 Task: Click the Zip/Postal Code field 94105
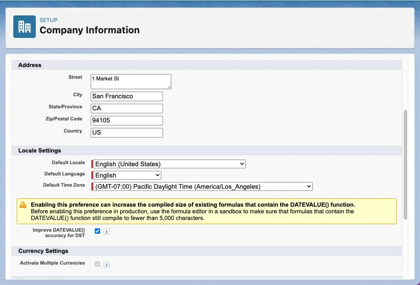point(127,120)
